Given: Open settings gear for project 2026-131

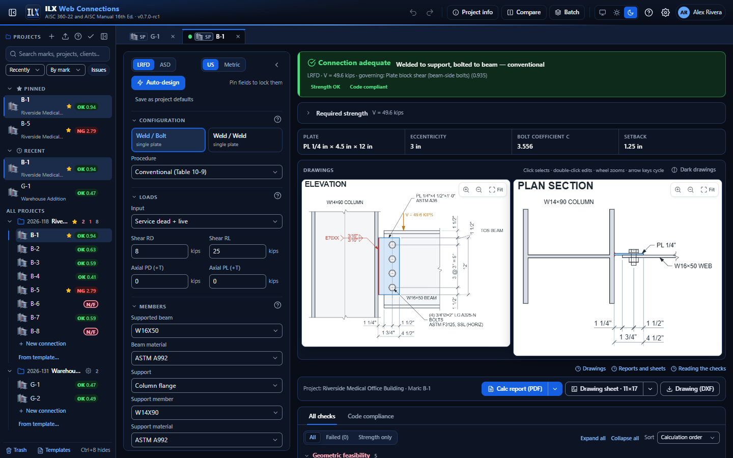Looking at the screenshot, I should click(x=88, y=371).
